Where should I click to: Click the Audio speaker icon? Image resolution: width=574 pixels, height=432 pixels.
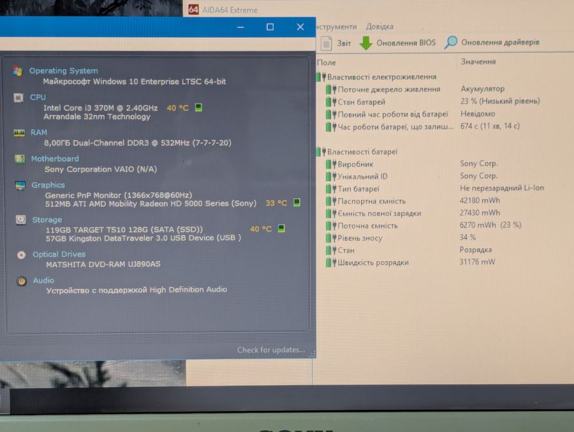tap(22, 281)
